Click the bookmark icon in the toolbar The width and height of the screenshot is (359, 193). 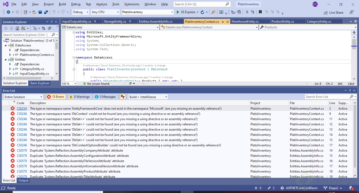[260, 12]
